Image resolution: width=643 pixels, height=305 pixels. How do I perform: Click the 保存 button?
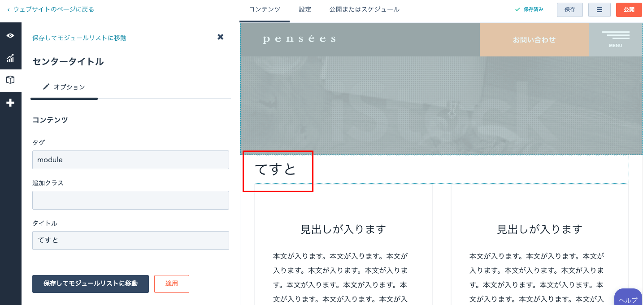coord(569,9)
